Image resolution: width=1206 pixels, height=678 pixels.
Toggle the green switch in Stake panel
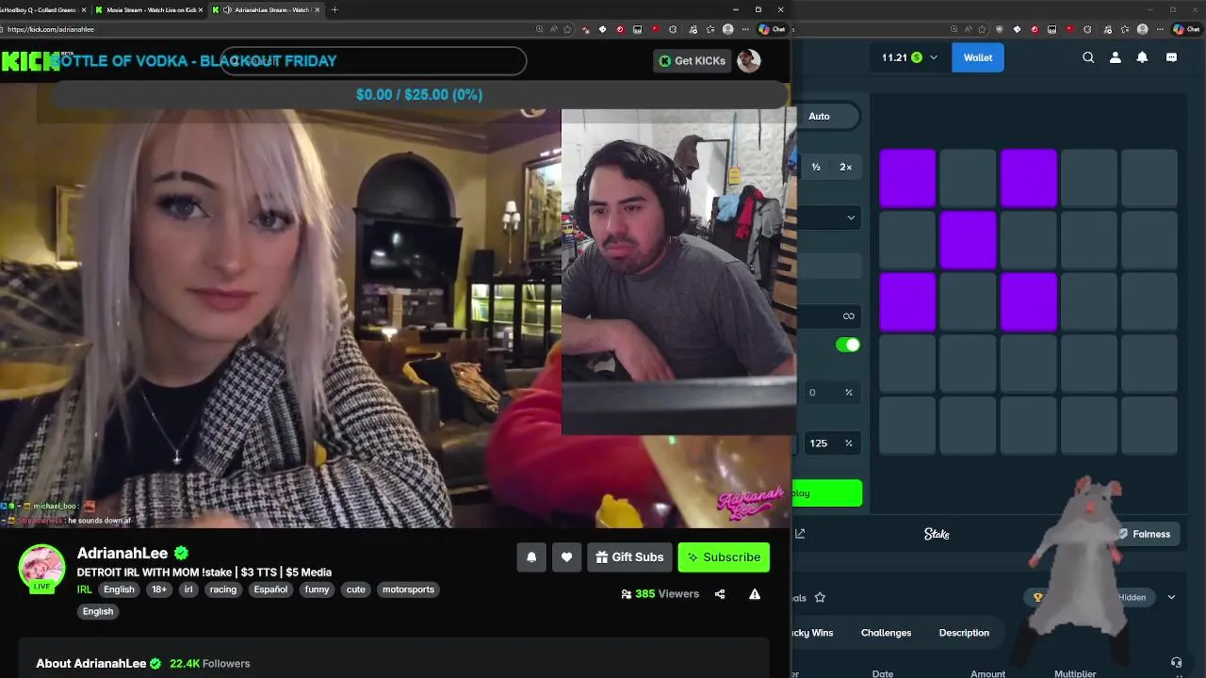(x=848, y=345)
